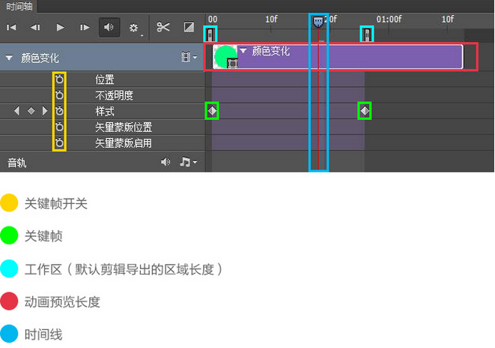Click the blue playhead marker
Viewport: 495px width, 348px height.
point(318,22)
